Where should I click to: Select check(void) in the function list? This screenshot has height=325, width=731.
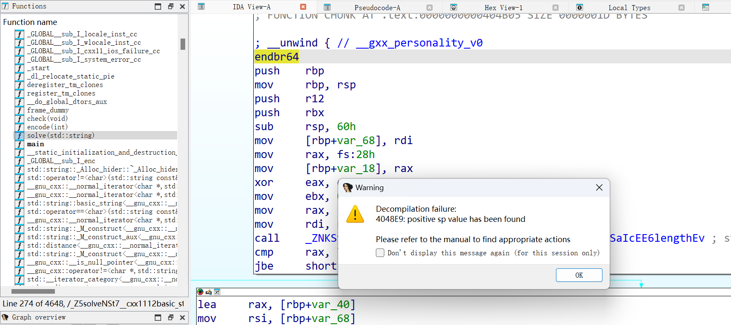(x=47, y=119)
